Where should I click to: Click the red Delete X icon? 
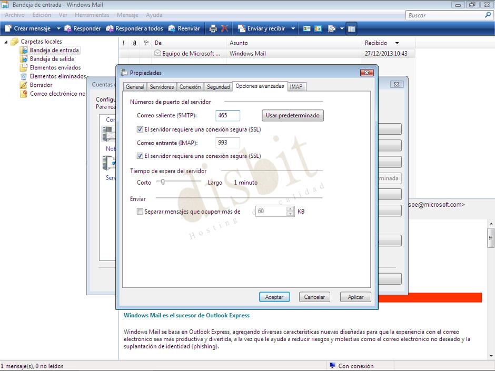click(x=225, y=28)
